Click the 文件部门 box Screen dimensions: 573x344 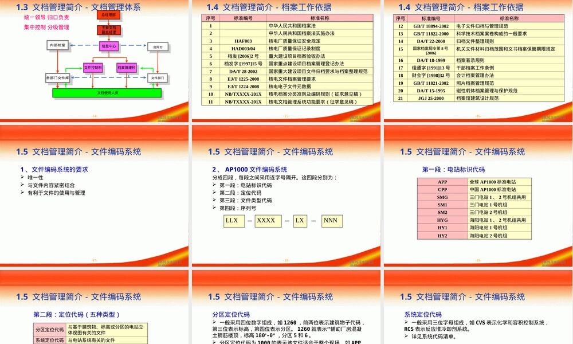point(158,78)
